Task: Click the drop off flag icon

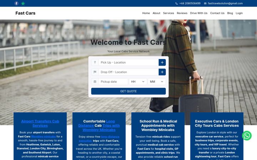Action: click(95, 72)
